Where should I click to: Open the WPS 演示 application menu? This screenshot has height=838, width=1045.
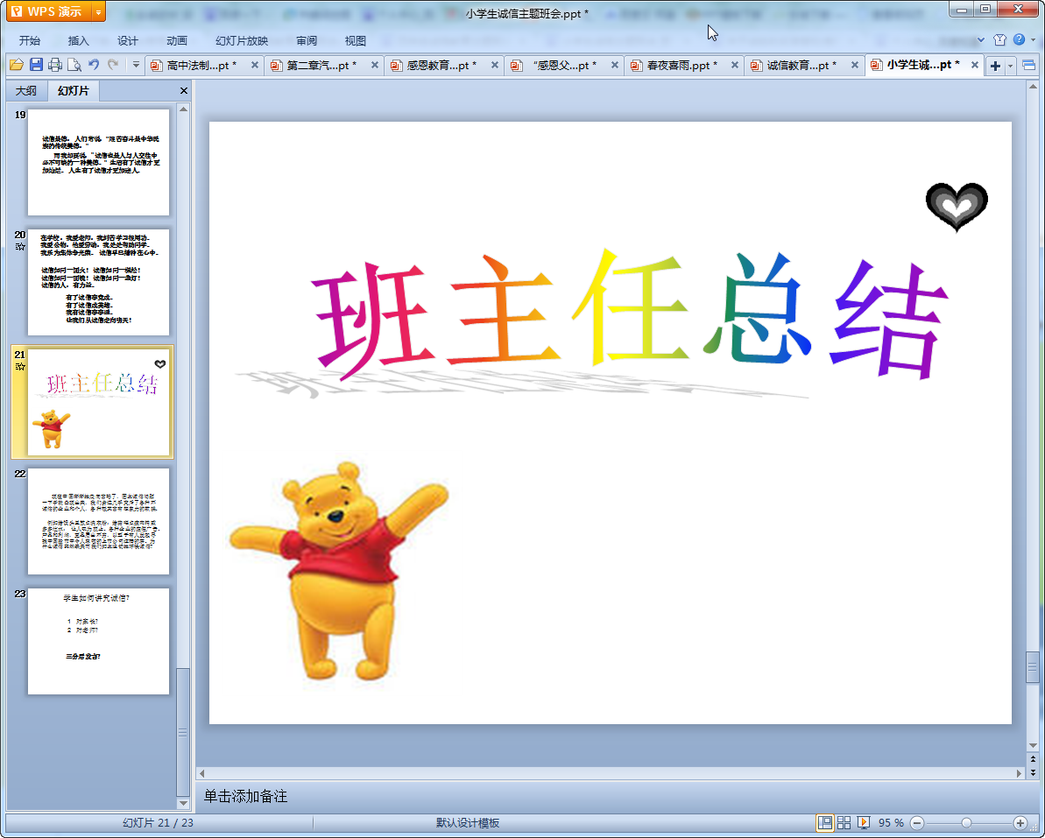(49, 11)
